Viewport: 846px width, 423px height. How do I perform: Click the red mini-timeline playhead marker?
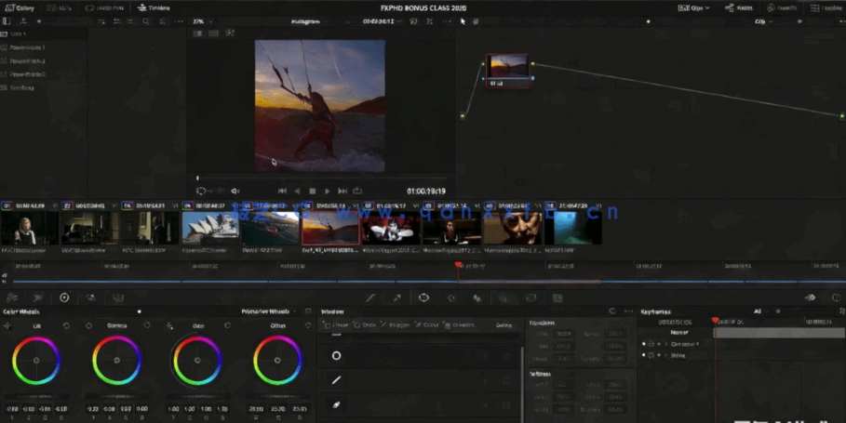coord(458,265)
